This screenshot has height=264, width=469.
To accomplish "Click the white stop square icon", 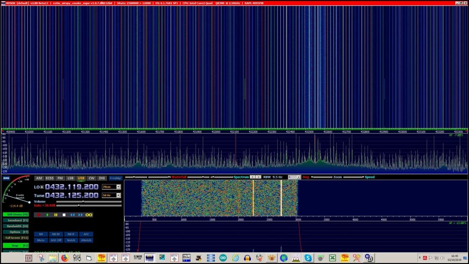I will click(64, 215).
